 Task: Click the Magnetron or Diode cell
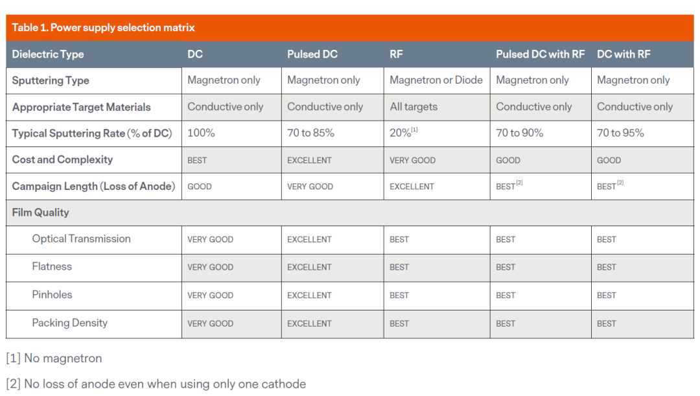tap(436, 80)
